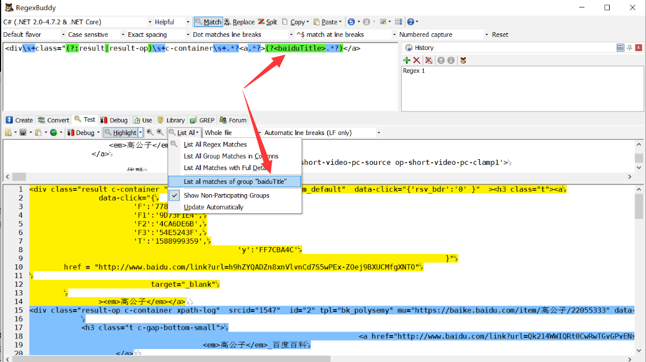Click the List All button
Viewport: 646px width, 362px height.
184,133
